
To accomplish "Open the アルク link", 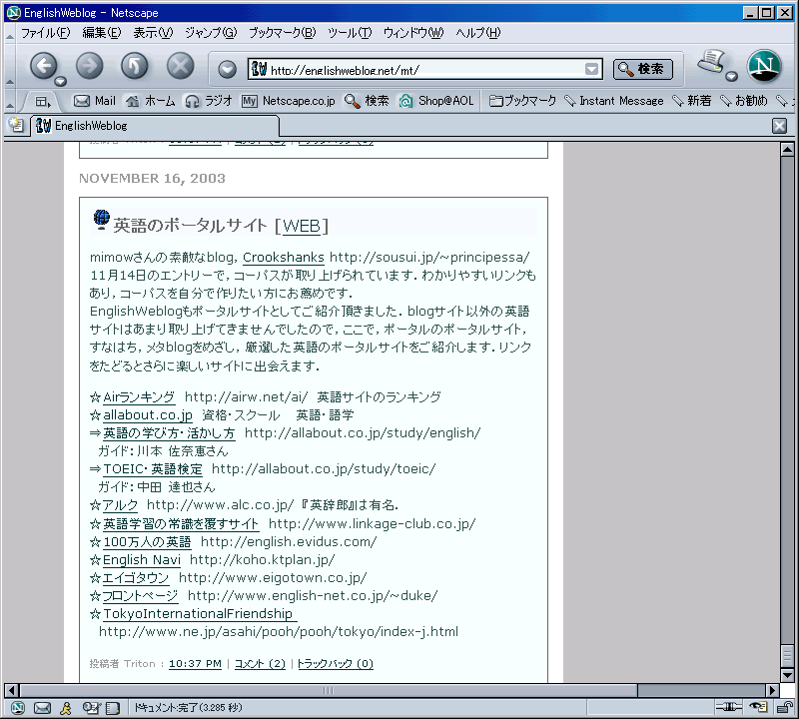I will 120,505.
